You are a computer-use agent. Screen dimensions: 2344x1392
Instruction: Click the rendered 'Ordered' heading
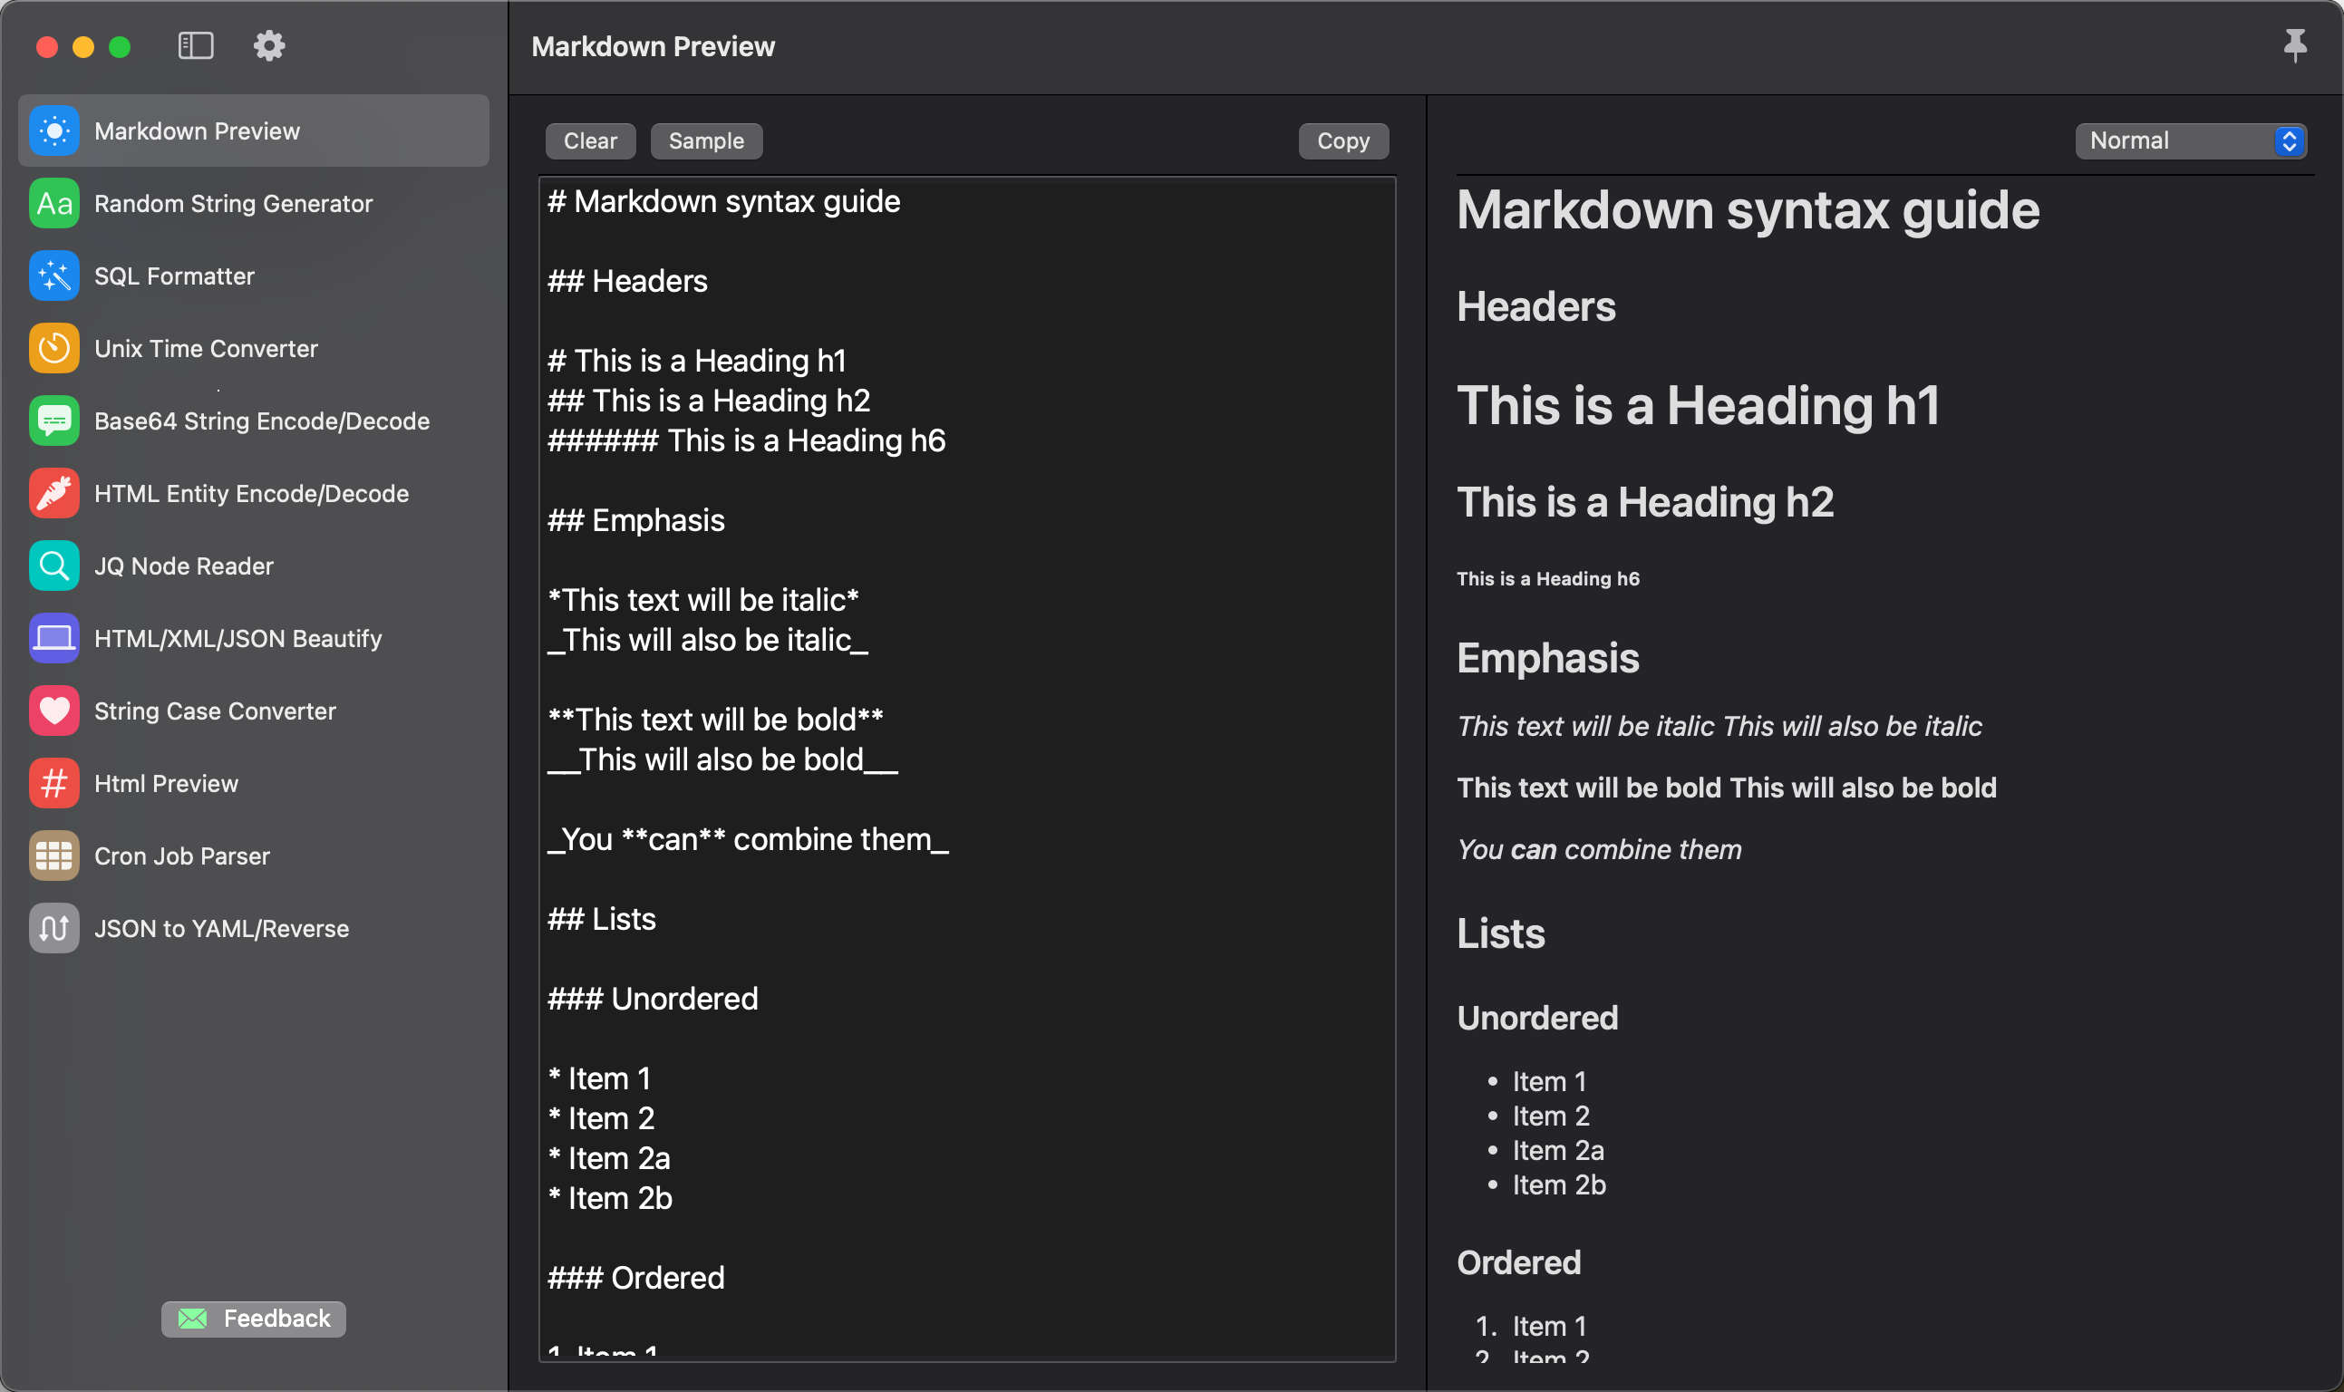pos(1519,1262)
